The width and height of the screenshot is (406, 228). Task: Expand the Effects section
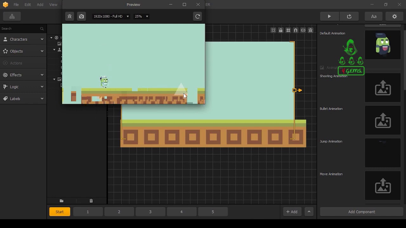(x=42, y=75)
